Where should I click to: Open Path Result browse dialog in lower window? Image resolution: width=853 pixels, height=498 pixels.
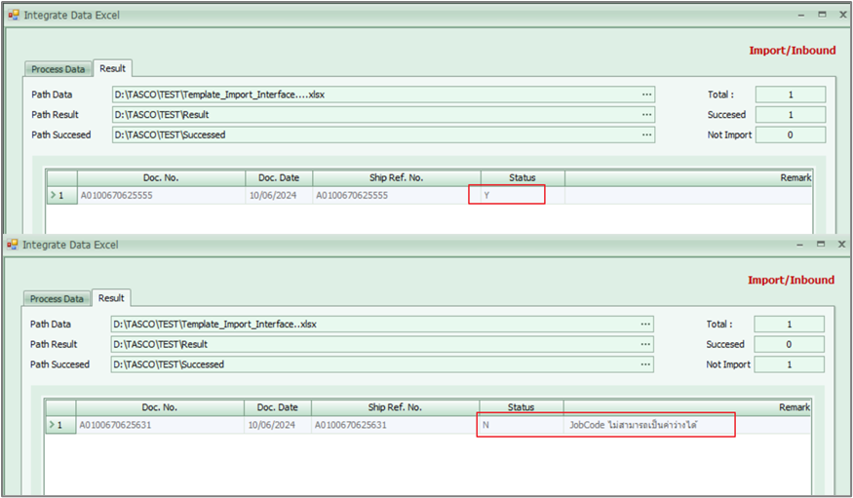(644, 344)
